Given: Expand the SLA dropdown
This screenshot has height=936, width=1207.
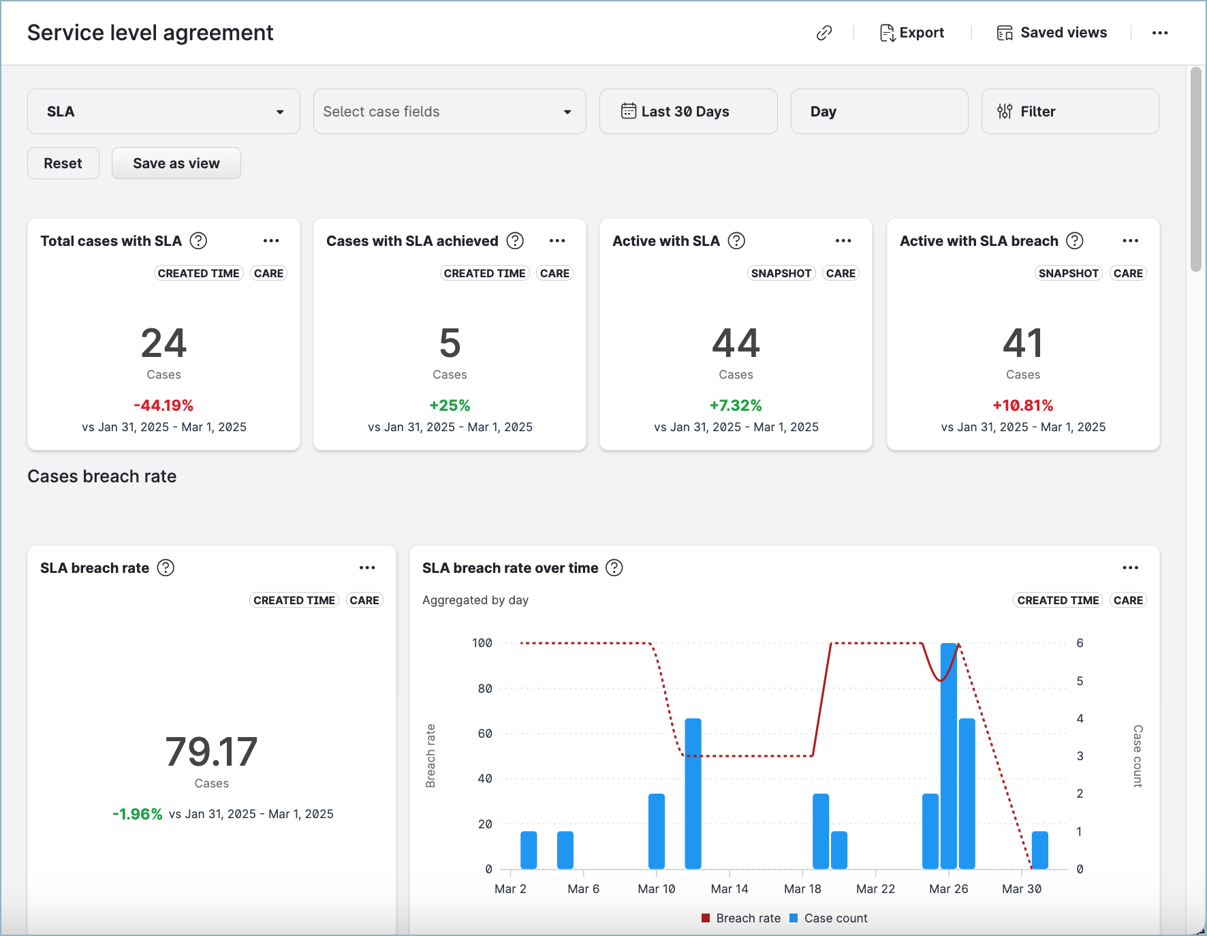Looking at the screenshot, I should pyautogui.click(x=163, y=112).
